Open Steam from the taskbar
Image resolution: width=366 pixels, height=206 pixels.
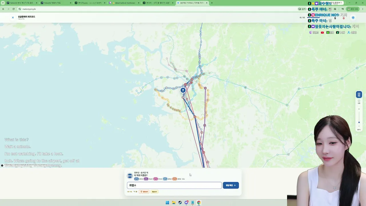[x=180, y=203]
